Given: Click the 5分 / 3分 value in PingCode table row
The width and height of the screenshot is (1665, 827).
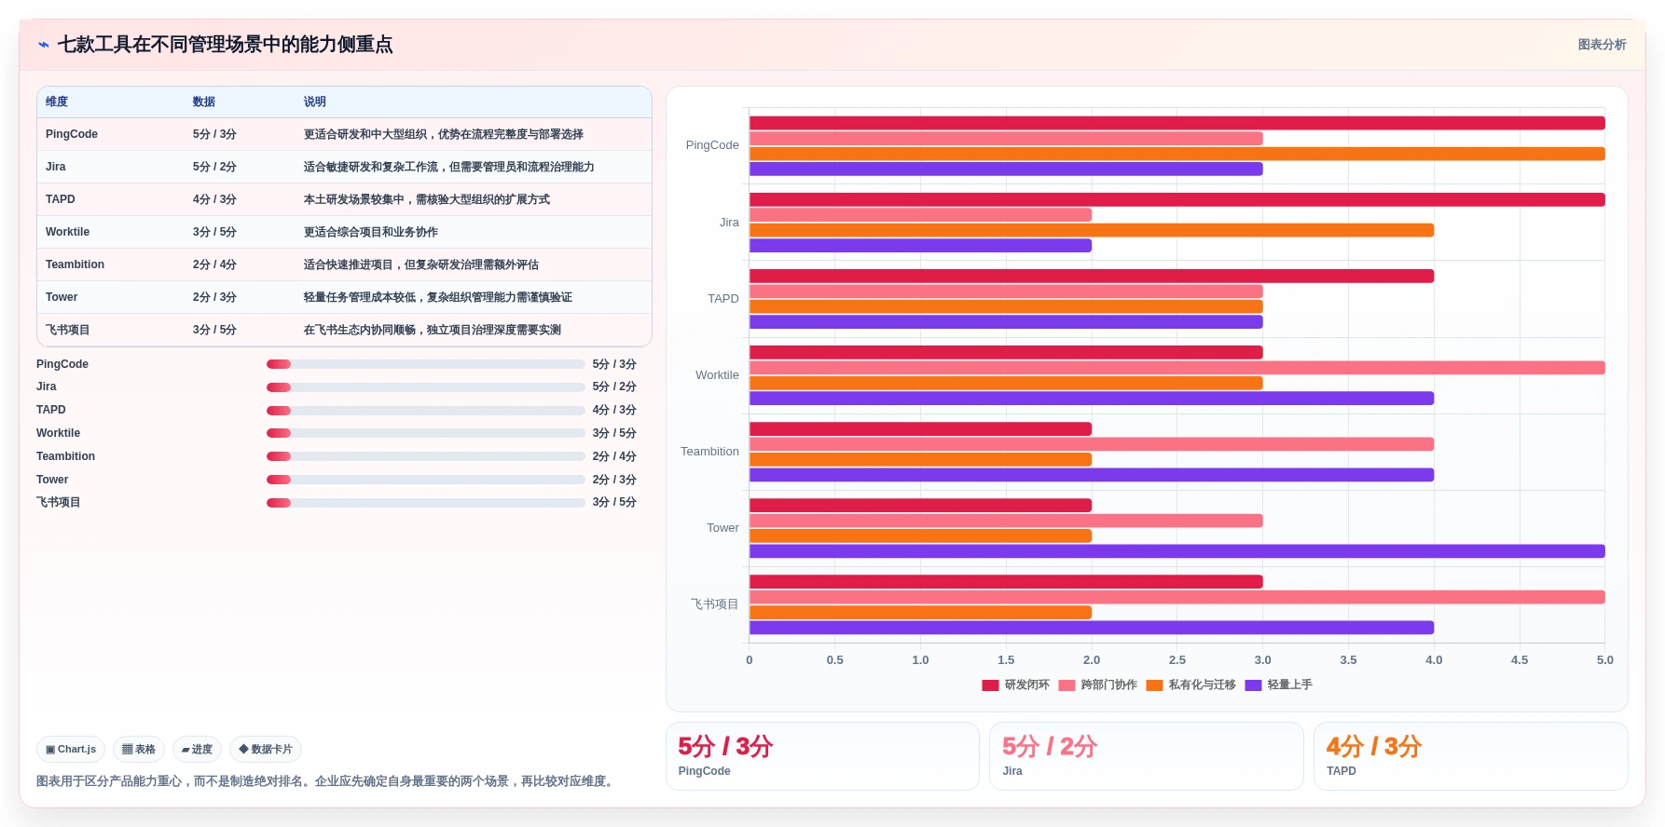Looking at the screenshot, I should click(x=214, y=134).
